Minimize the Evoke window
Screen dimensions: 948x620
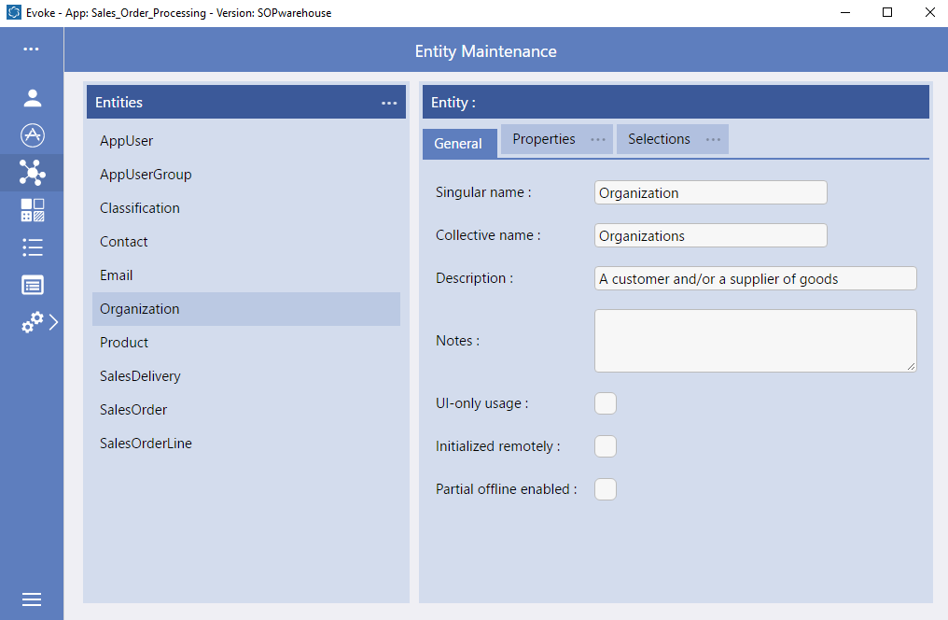[845, 13]
